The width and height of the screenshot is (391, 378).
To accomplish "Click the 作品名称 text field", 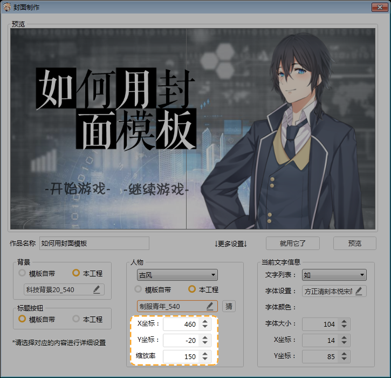I will tap(94, 244).
